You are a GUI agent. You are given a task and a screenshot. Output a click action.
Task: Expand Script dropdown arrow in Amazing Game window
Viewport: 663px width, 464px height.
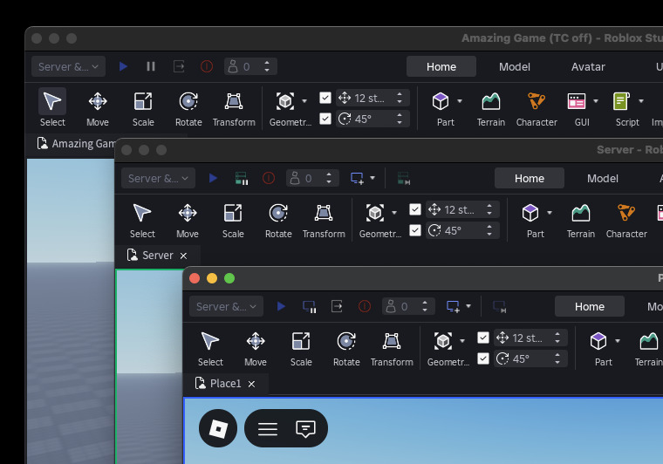641,101
